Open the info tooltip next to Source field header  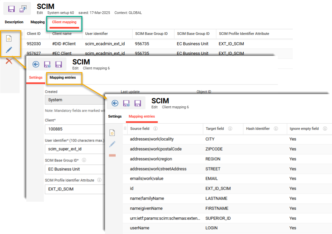click(x=156, y=129)
